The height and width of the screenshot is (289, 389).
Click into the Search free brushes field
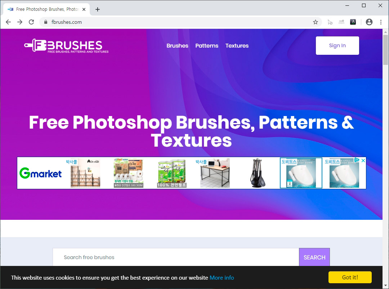176,257
